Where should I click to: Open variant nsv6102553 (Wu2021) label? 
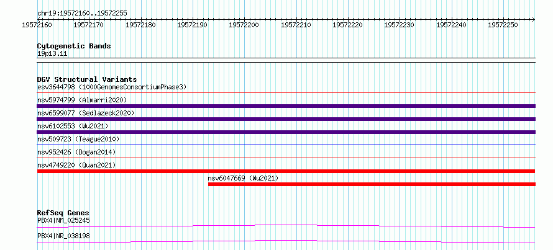click(x=73, y=126)
